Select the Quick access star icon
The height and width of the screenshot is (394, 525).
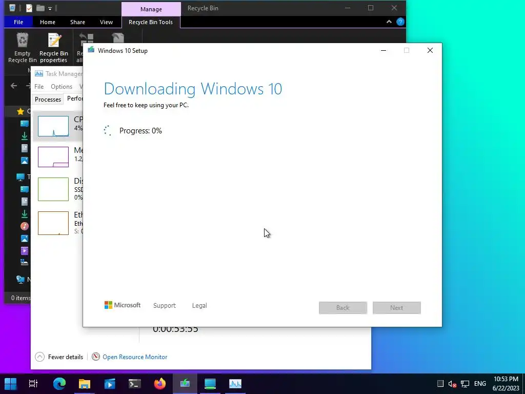coord(21,111)
